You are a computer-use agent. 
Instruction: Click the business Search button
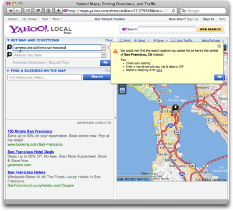pos(97,77)
